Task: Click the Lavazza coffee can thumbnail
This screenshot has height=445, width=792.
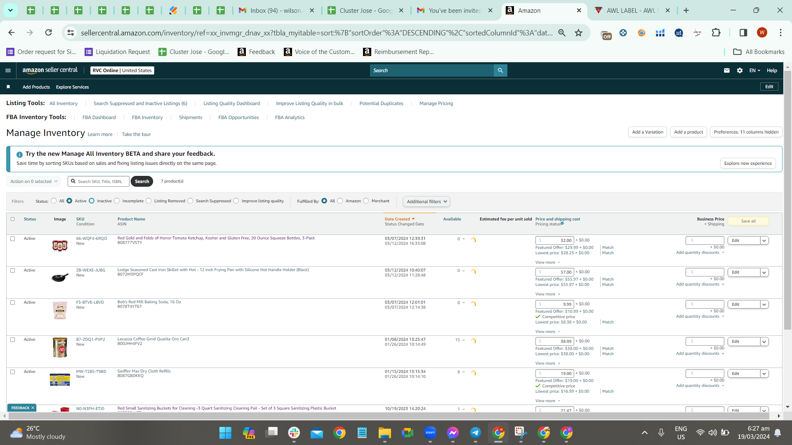Action: click(x=60, y=347)
